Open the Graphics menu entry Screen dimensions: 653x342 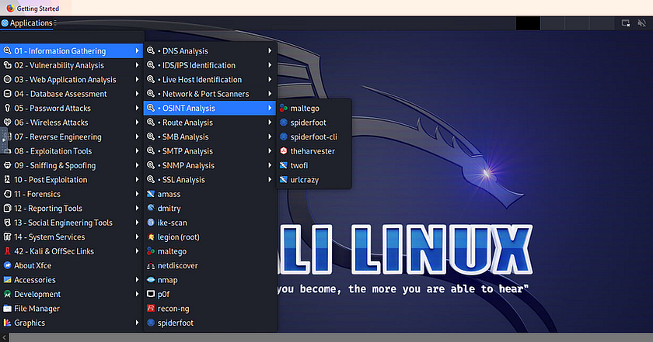pyautogui.click(x=72, y=323)
